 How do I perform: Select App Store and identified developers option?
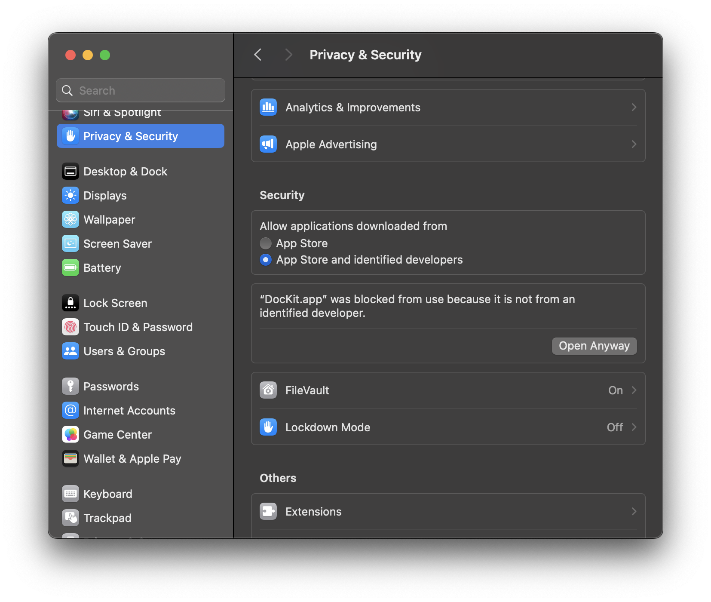tap(266, 260)
